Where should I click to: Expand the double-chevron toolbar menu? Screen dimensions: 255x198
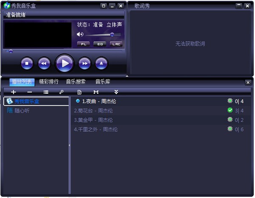(x=116, y=92)
